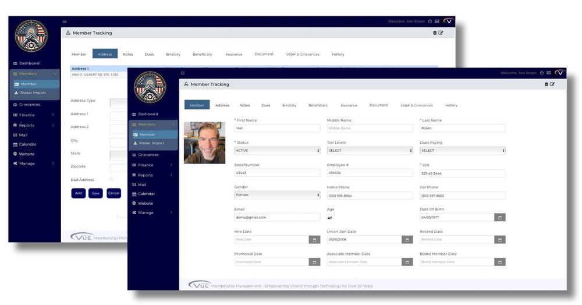
Task: Select Roster Import in the front sidebar
Action: (149, 143)
